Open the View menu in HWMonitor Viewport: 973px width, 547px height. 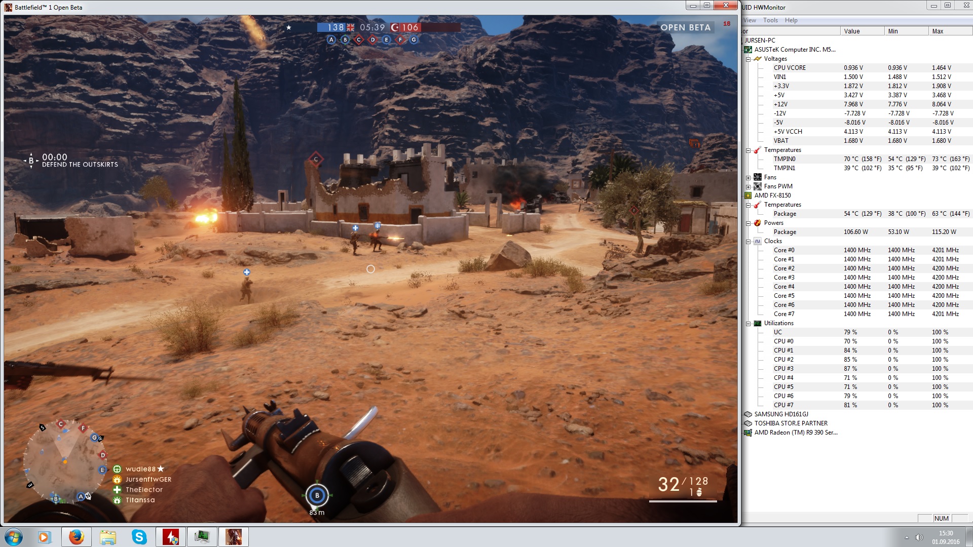[x=750, y=20]
